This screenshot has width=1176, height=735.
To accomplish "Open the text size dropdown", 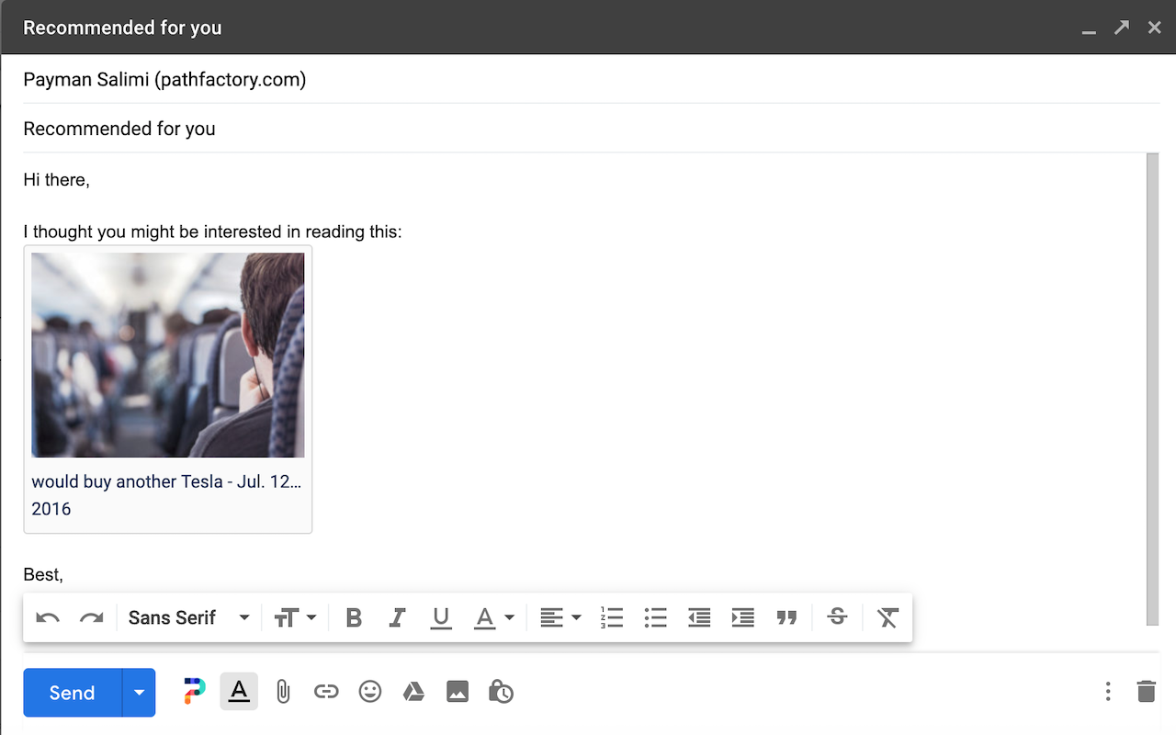I will coord(295,617).
